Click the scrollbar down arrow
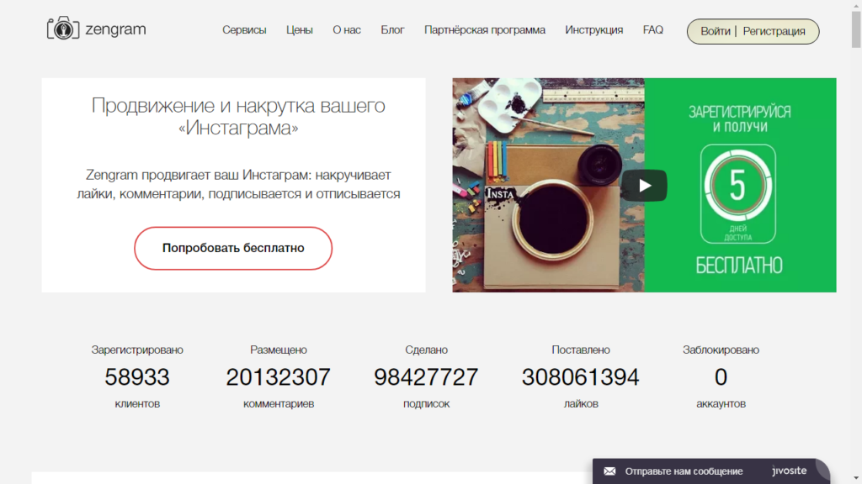Viewport: 862px width, 484px height. click(856, 478)
